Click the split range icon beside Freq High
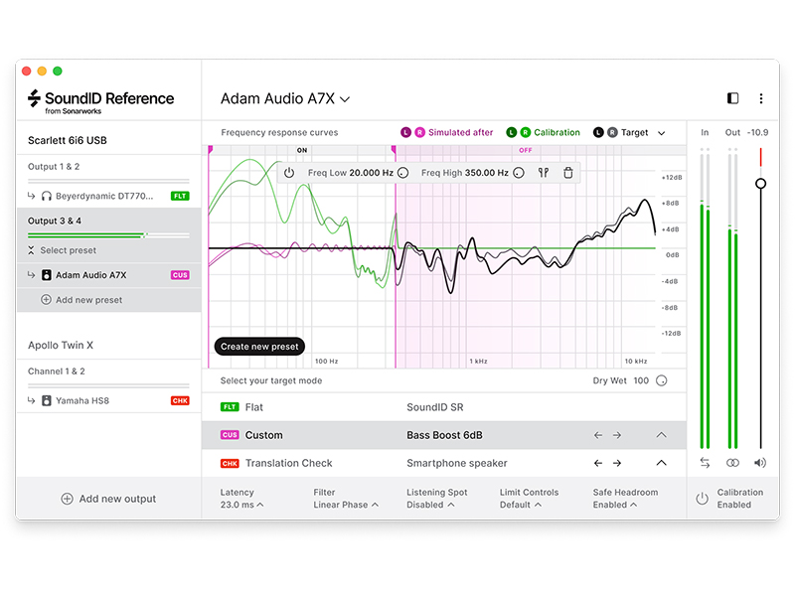Screen dimensions: 795x596 pyautogui.click(x=544, y=173)
